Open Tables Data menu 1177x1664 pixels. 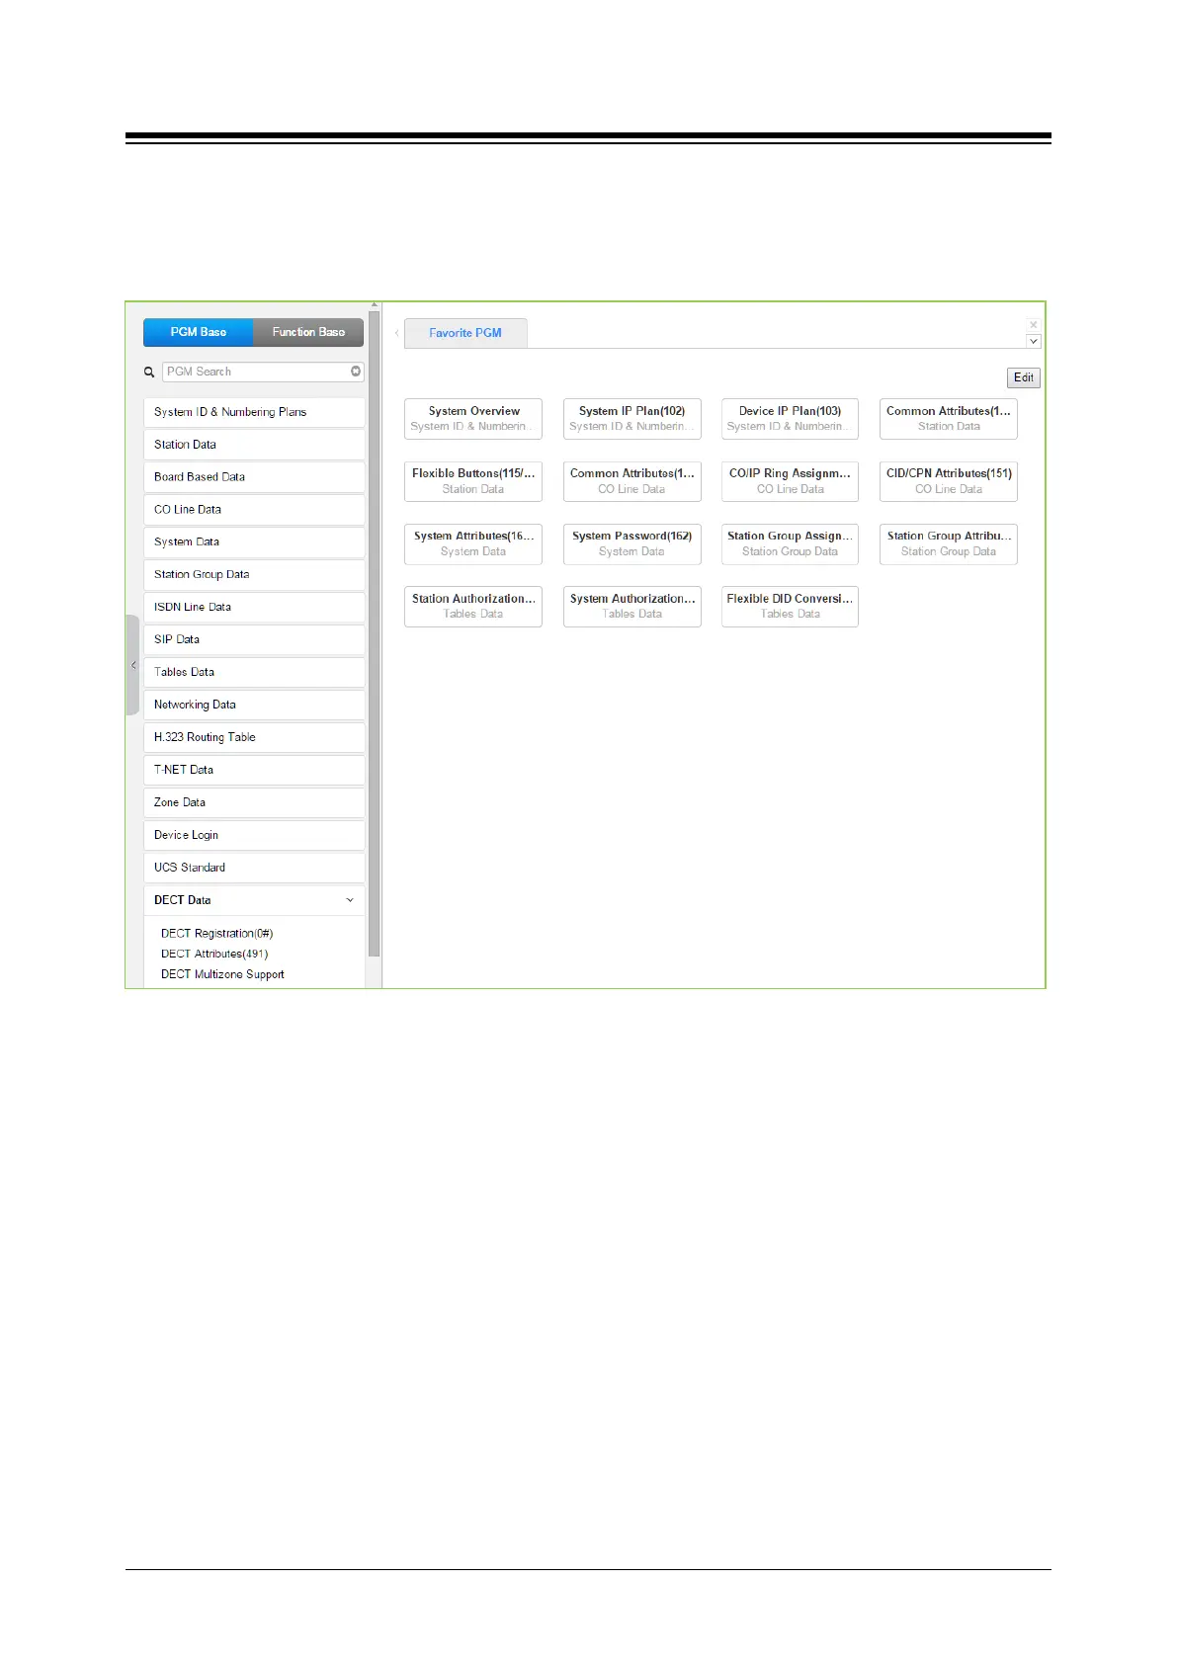point(254,672)
